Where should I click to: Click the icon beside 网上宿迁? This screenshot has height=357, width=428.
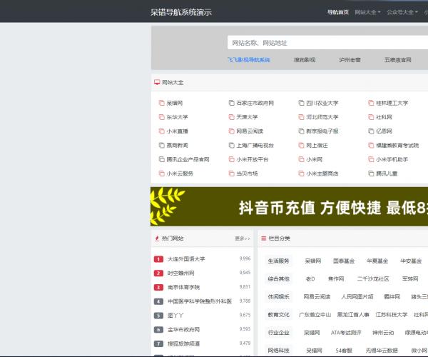click(301, 146)
